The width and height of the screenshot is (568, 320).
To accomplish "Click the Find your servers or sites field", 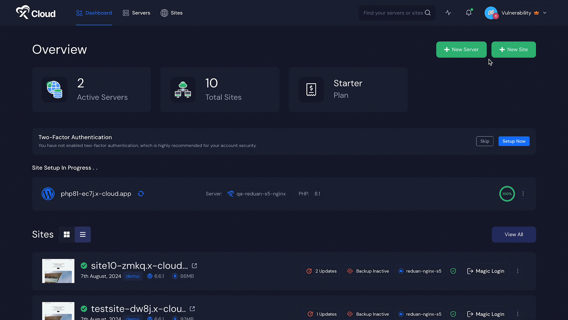I will coord(394,13).
